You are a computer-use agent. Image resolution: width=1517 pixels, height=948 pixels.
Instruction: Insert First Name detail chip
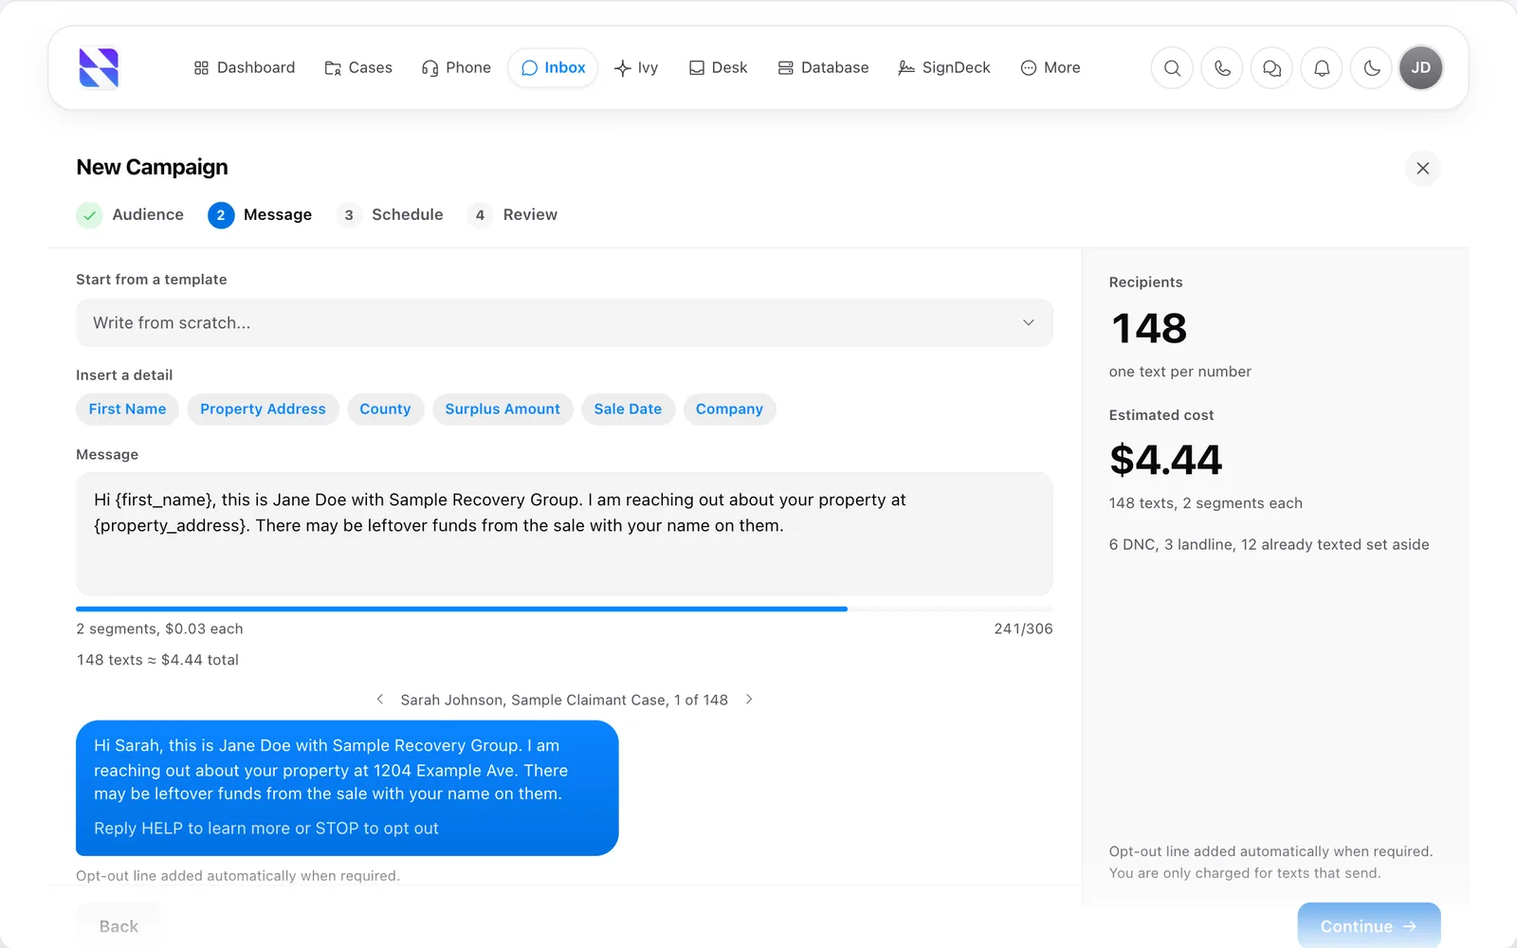[x=127, y=410]
